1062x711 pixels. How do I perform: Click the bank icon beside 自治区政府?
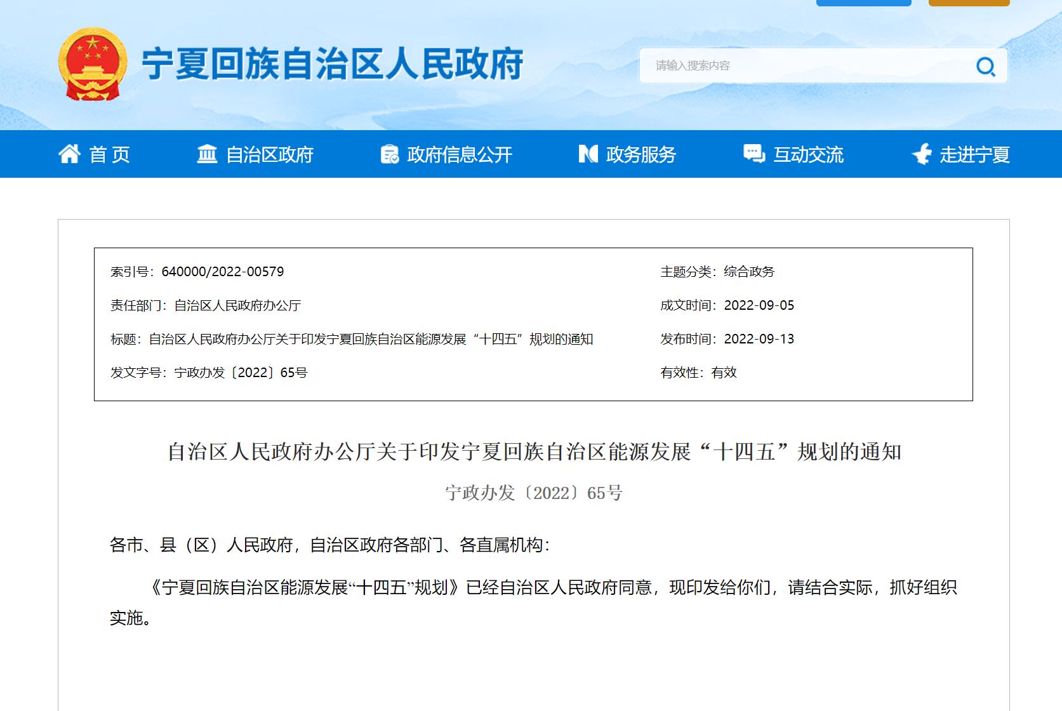206,154
